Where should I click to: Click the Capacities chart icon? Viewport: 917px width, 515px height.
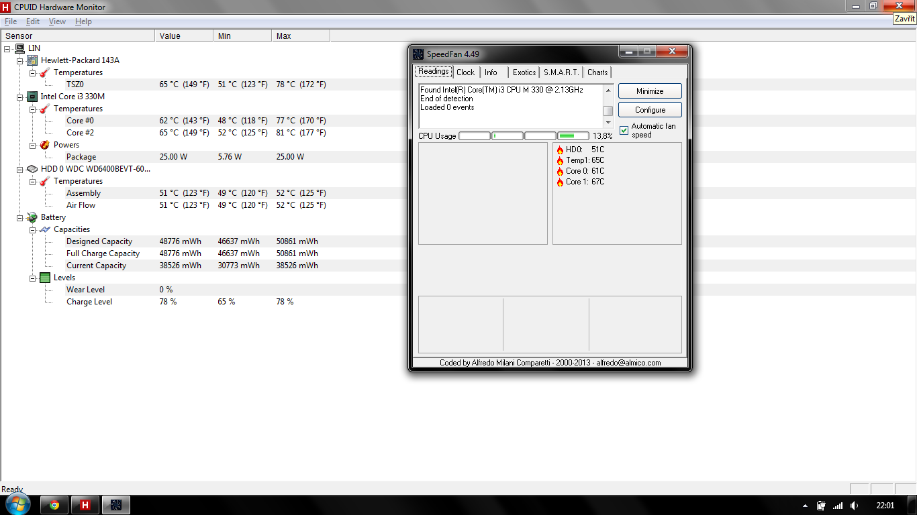(45, 229)
